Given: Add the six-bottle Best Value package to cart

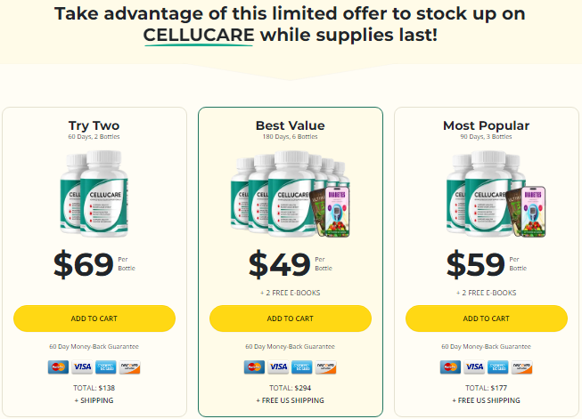Looking at the screenshot, I should 291,318.
